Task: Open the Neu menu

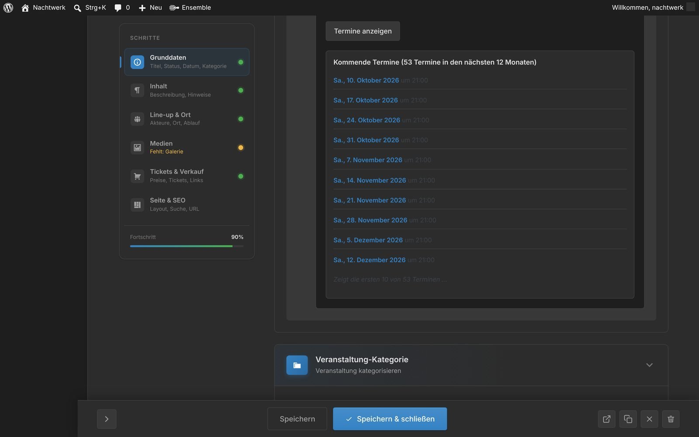Action: [x=150, y=7]
